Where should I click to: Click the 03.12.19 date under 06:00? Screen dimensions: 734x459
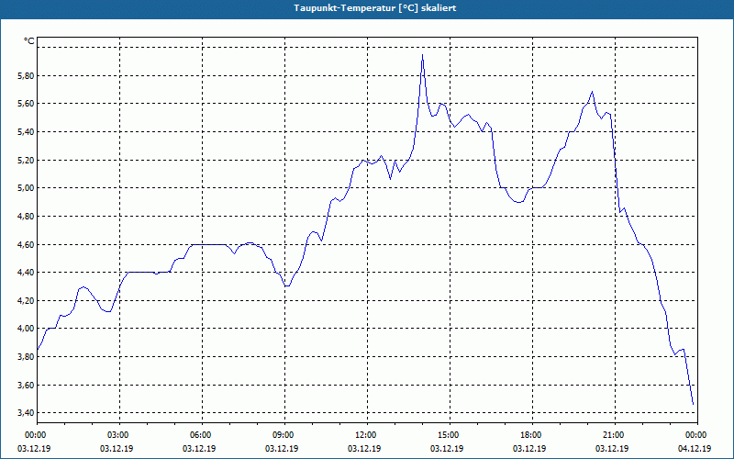tap(199, 449)
